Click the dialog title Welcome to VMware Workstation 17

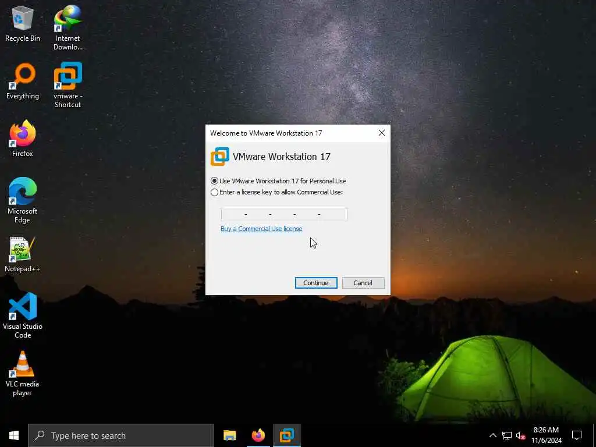265,133
